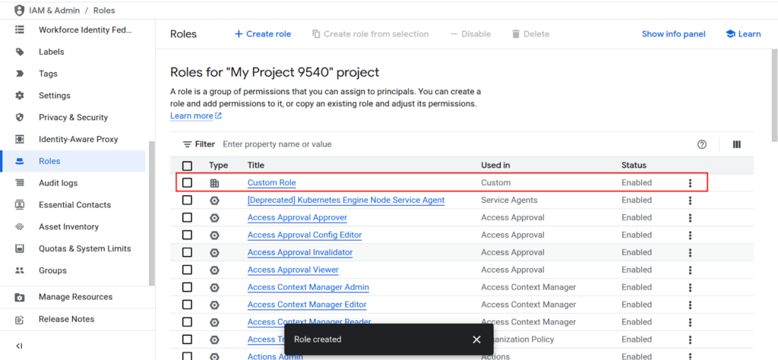Viewport: 778px width, 360px height.
Task: Click Create role from selection
Action: (x=370, y=33)
